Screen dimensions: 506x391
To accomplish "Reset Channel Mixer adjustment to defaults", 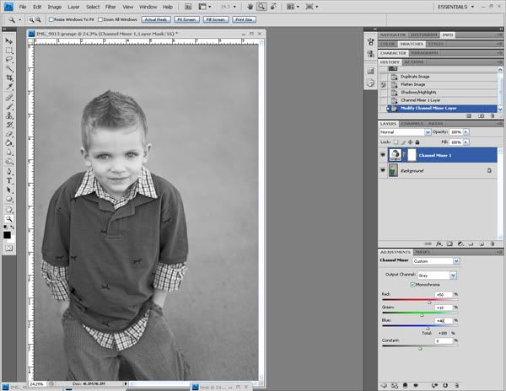I will tap(445, 385).
